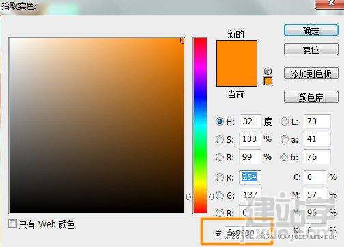Click the 确定 confirm button
The image size is (344, 247).
(x=311, y=30)
